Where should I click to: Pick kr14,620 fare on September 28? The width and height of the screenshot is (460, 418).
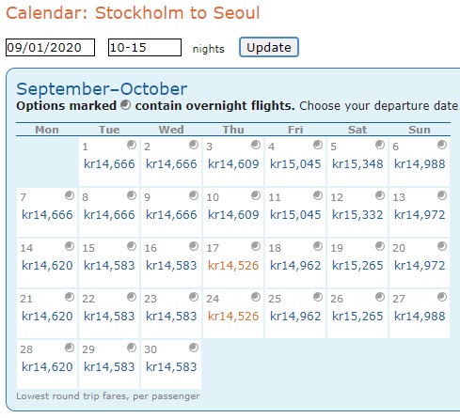(47, 367)
